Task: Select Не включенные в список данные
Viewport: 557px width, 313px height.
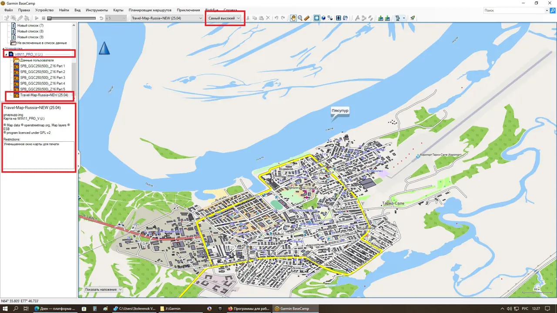Action: (42, 43)
